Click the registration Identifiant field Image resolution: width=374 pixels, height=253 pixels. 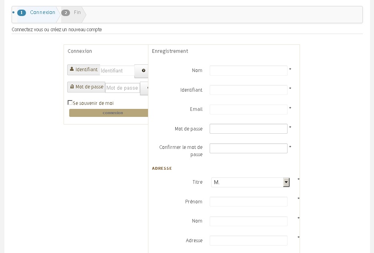248,90
